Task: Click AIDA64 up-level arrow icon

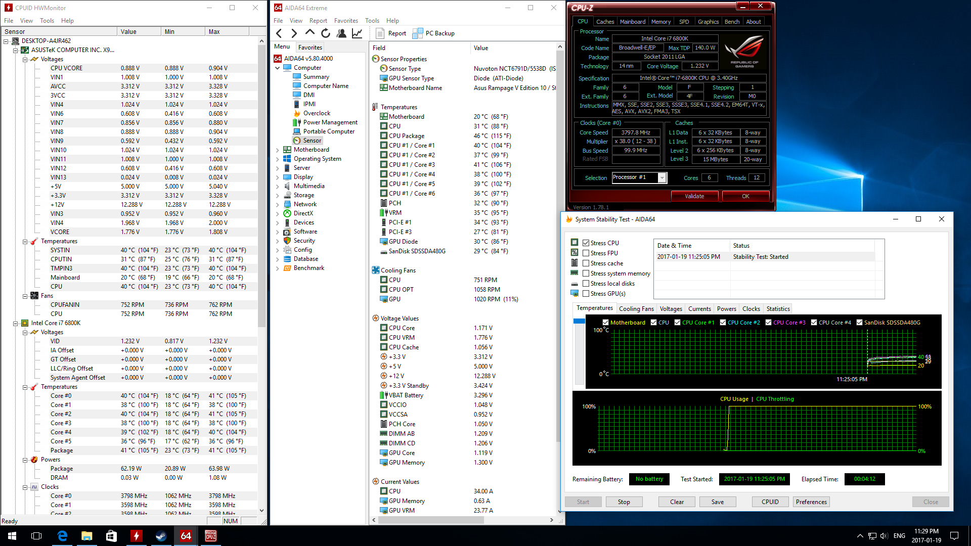Action: tap(310, 33)
